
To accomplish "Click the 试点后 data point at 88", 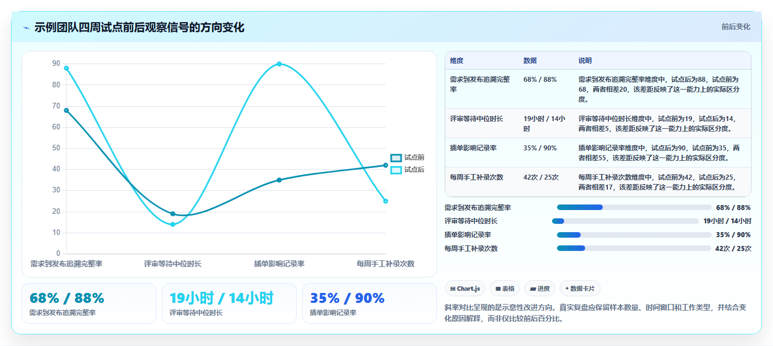I will point(66,68).
